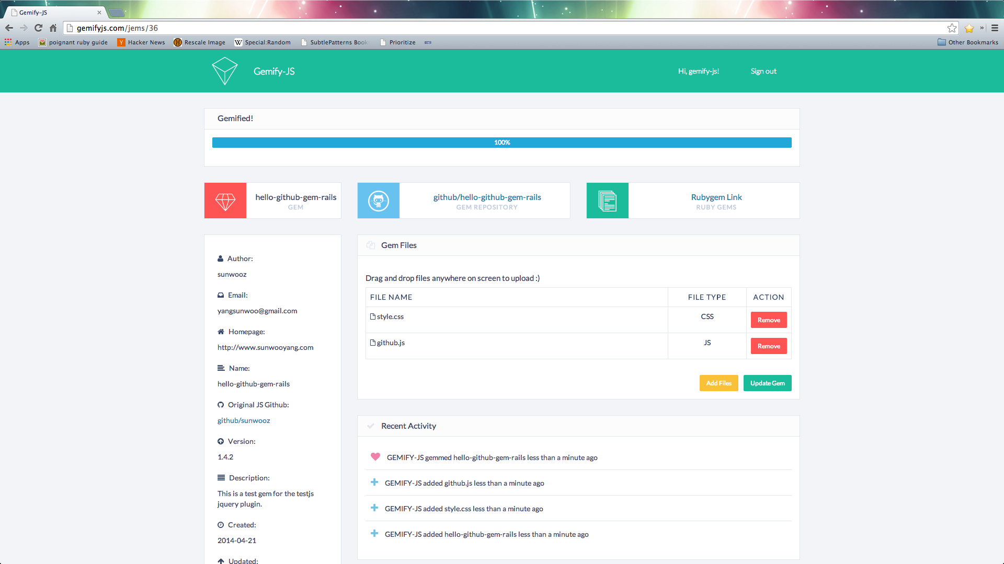Screen dimensions: 1004x564
Task: Open the Rubygem Link
Action: pyautogui.click(x=716, y=197)
